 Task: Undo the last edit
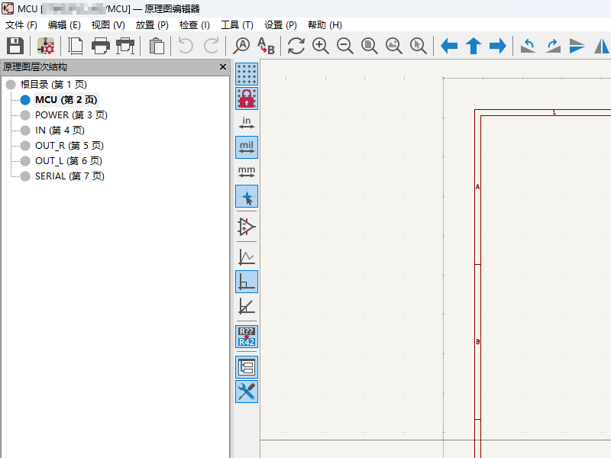(x=186, y=46)
